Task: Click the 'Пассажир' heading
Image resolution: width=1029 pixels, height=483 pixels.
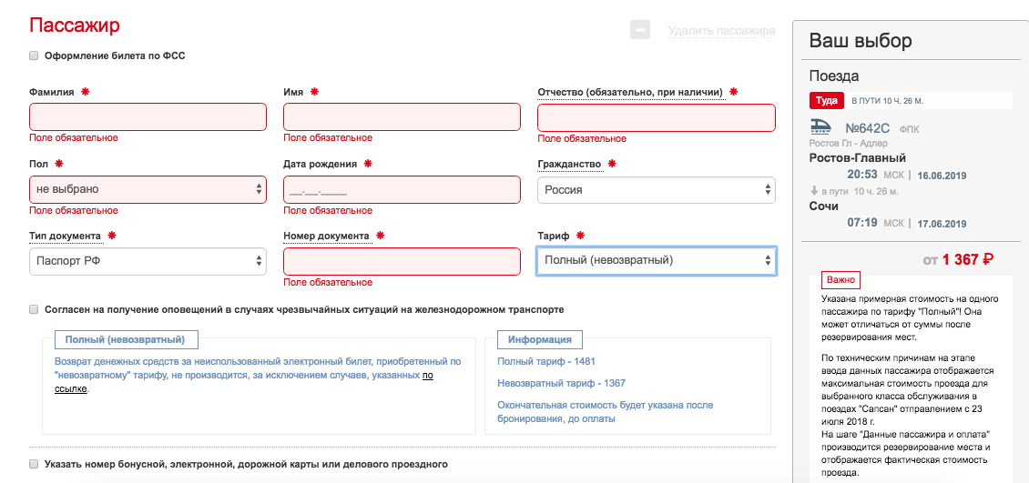Action: click(74, 25)
